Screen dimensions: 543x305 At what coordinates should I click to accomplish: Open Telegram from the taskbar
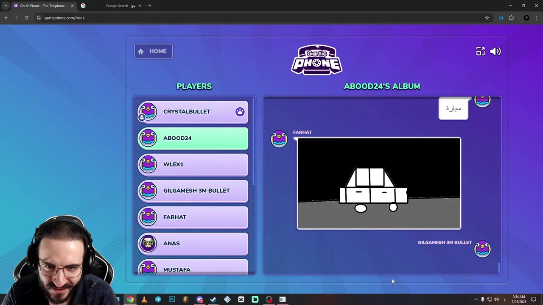158,299
